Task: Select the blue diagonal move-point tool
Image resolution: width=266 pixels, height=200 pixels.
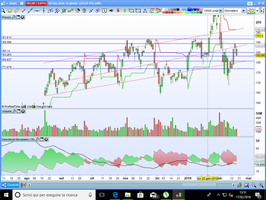Action: (x=91, y=11)
